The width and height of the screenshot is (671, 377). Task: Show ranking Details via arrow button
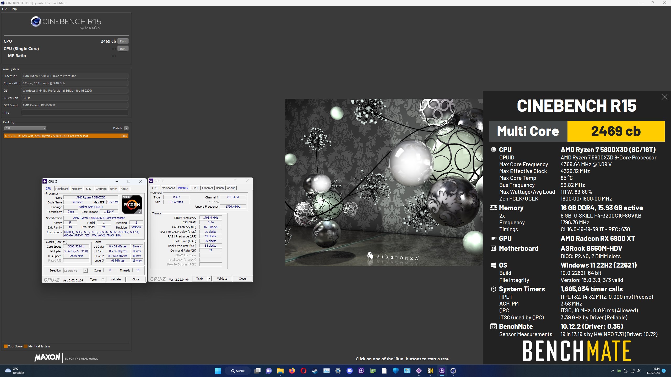126,128
